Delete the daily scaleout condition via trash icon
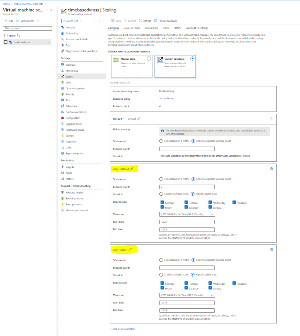Image resolution: width=300 pixels, height=336 pixels. click(x=272, y=169)
